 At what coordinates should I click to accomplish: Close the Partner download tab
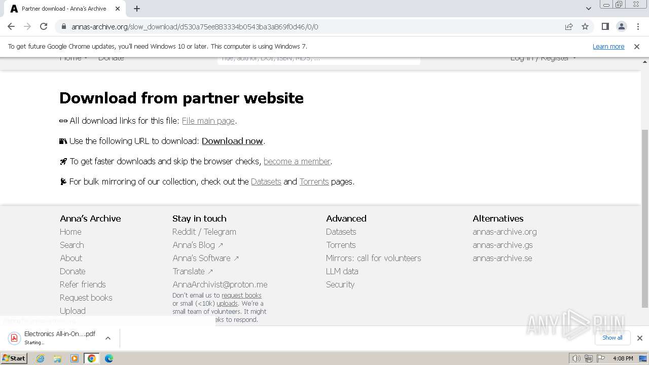118,9
